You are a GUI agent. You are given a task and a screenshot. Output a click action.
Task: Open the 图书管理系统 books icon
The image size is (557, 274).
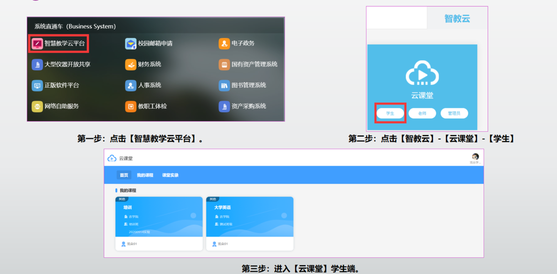(x=224, y=85)
